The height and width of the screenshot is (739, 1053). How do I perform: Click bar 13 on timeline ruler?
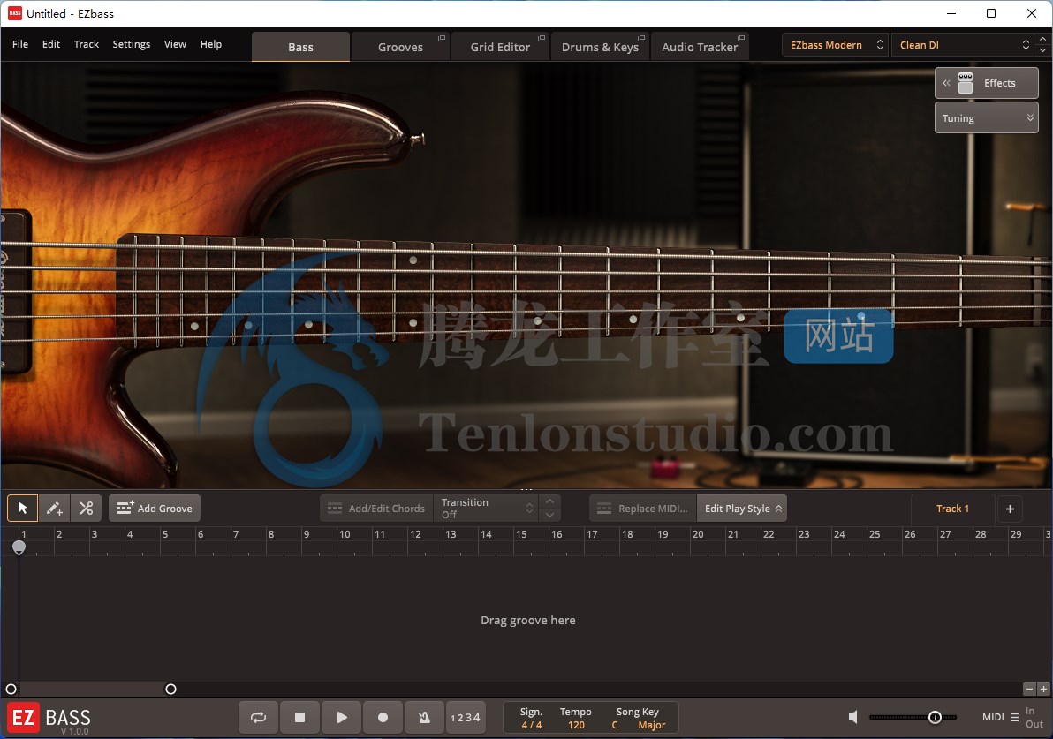[x=451, y=534]
